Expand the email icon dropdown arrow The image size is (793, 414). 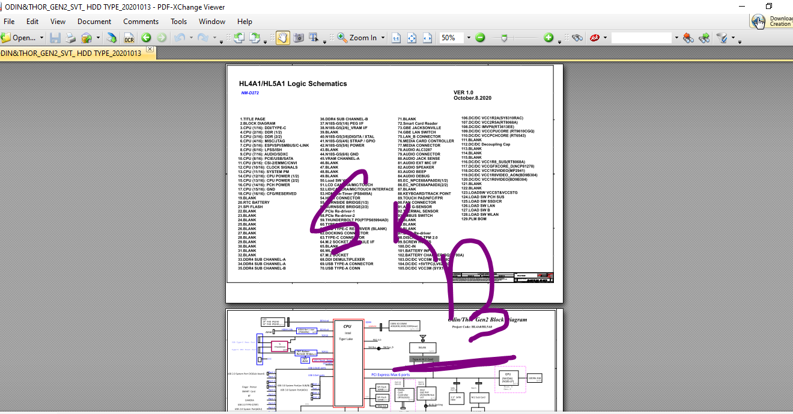pos(98,38)
